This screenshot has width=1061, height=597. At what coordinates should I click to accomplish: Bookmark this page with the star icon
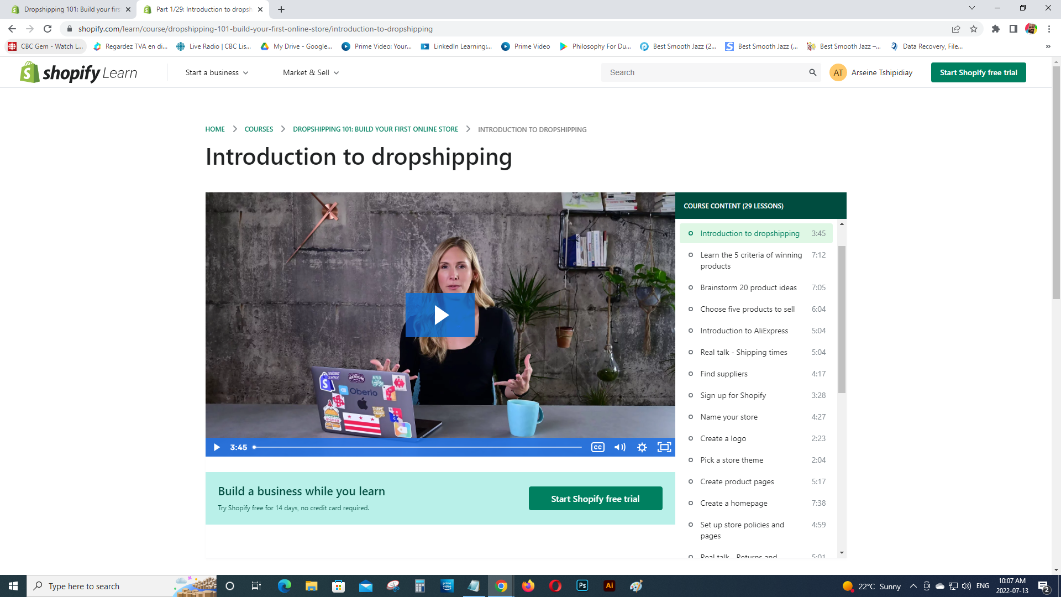pyautogui.click(x=974, y=29)
